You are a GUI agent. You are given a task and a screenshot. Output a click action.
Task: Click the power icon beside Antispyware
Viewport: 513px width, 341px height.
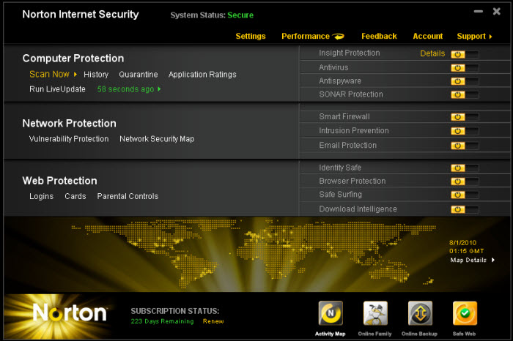[458, 81]
